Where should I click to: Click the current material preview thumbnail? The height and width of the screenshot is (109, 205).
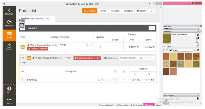tap(167, 38)
